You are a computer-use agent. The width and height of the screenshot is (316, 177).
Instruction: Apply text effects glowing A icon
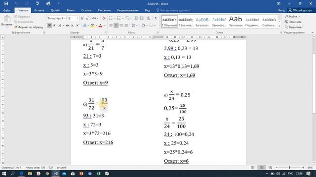[85, 26]
